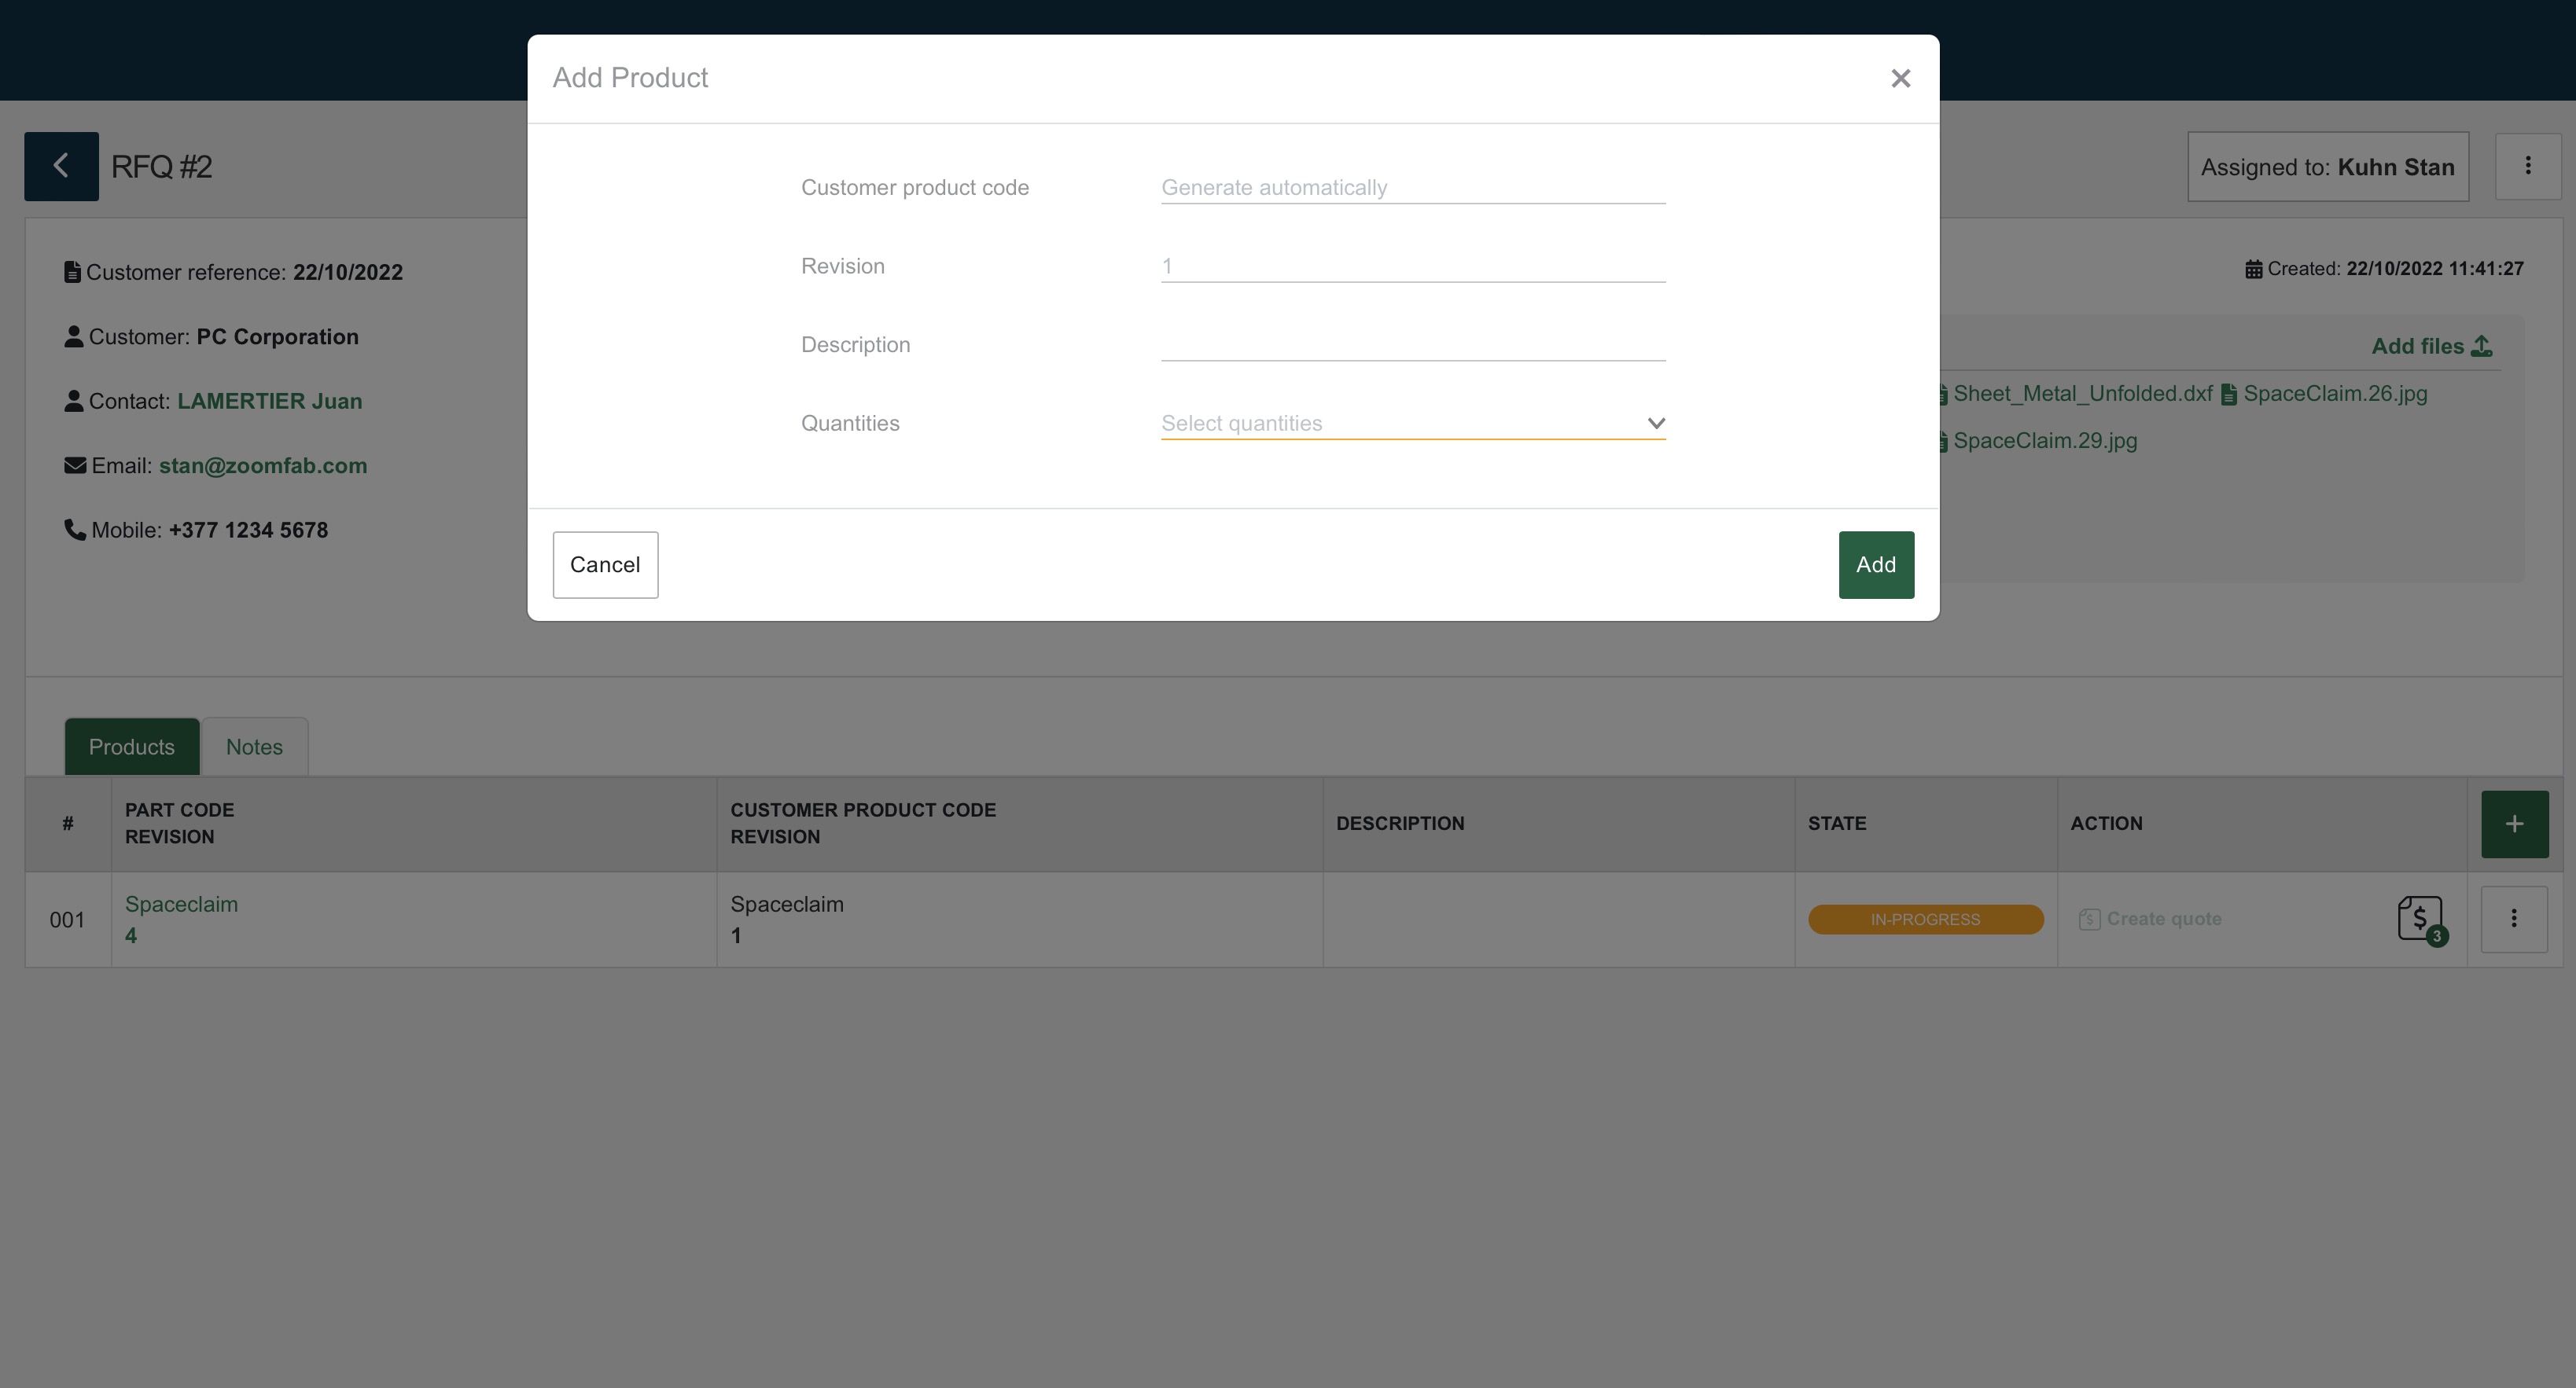Viewport: 2576px width, 1388px height.
Task: Click the Quantities dropdown chevron arrow
Action: pyautogui.click(x=1655, y=423)
